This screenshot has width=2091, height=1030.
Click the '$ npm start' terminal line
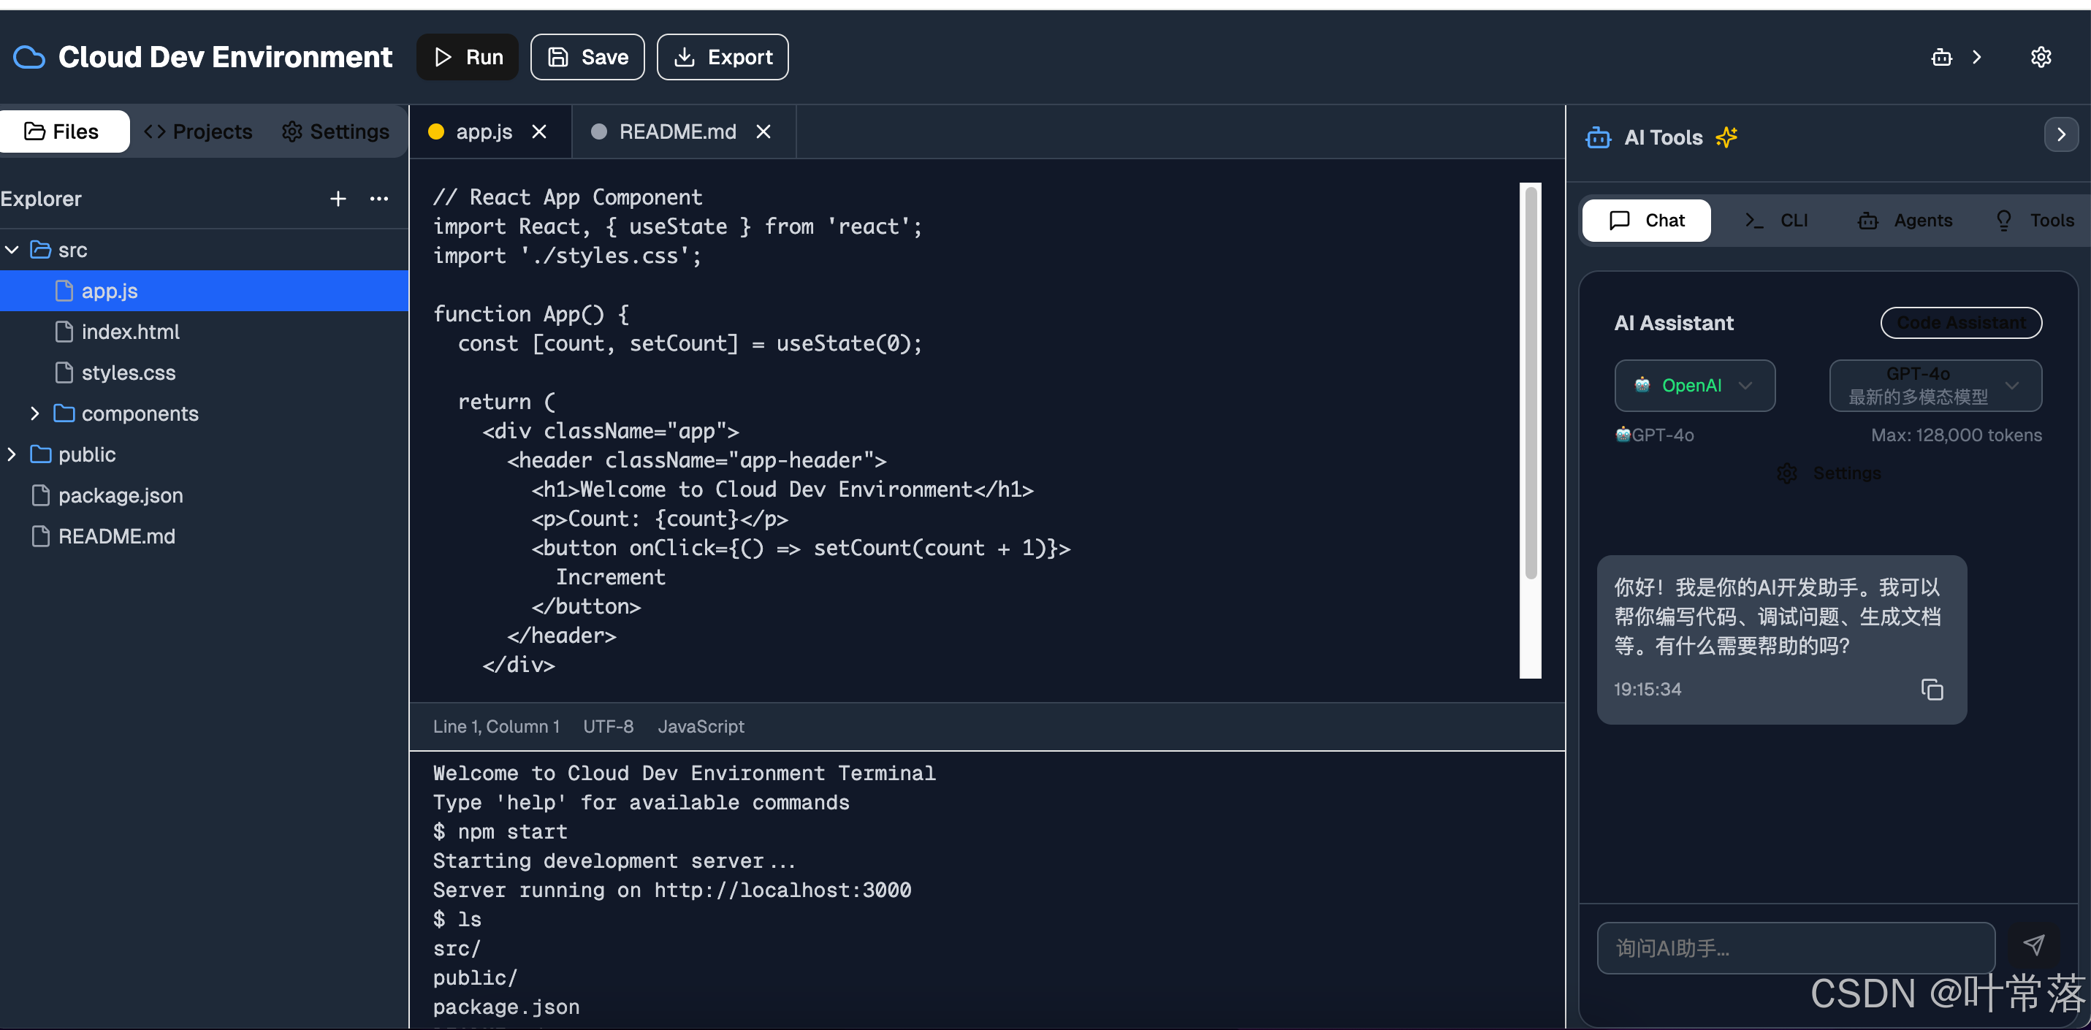500,832
